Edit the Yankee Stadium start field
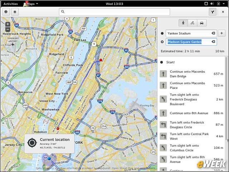This screenshot has height=172, width=229. click(x=191, y=33)
